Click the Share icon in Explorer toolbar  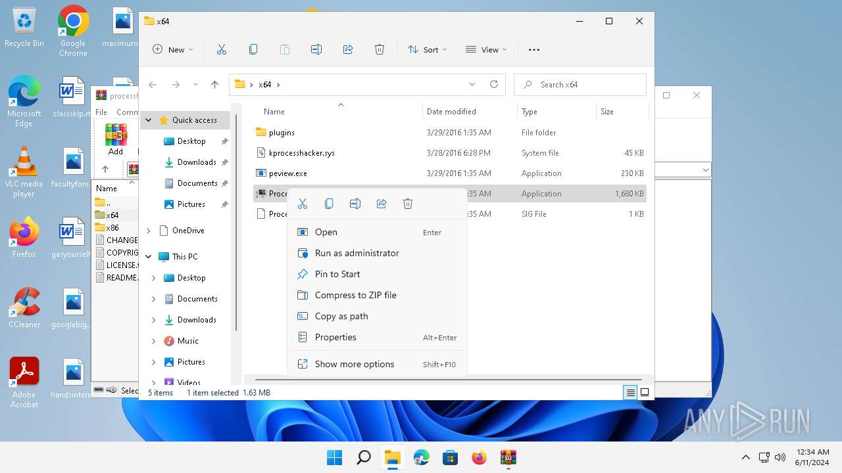348,49
